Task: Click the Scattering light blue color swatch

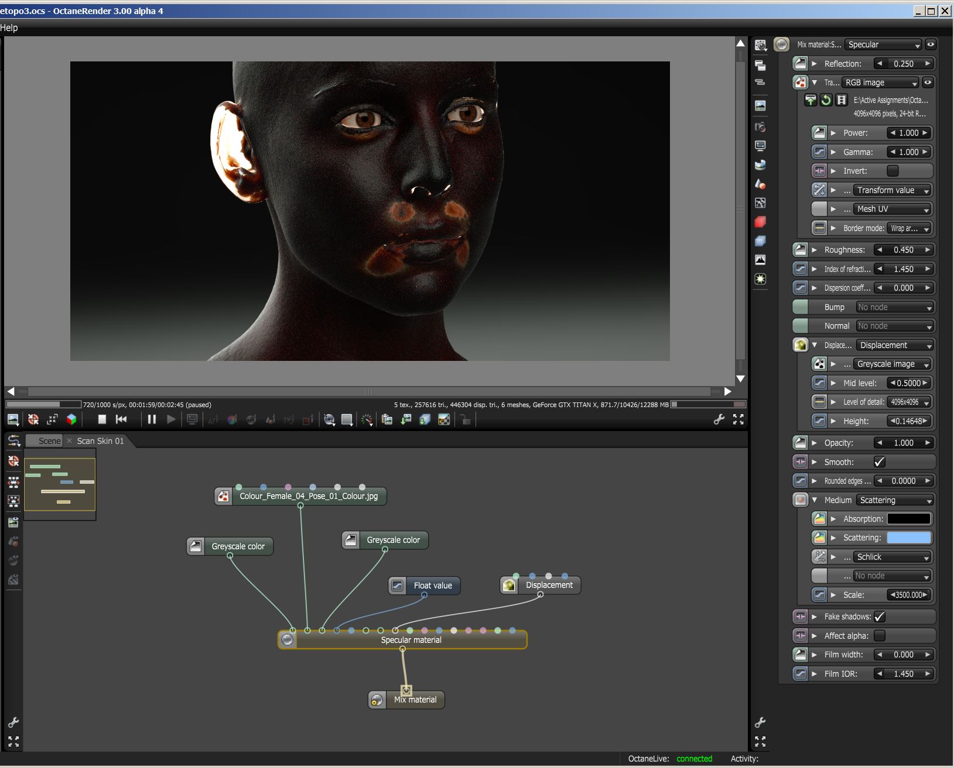Action: point(908,538)
